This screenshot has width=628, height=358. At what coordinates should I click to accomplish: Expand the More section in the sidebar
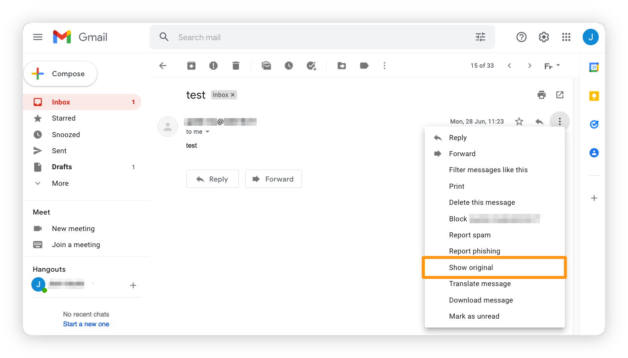tap(60, 183)
